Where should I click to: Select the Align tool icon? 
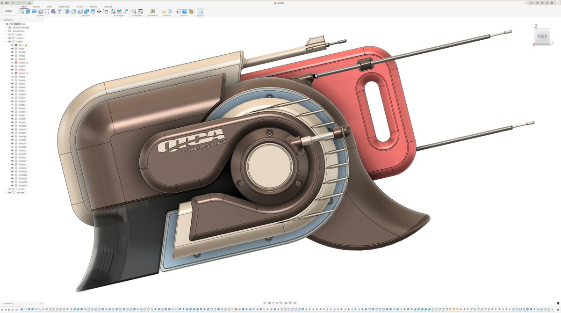(105, 11)
